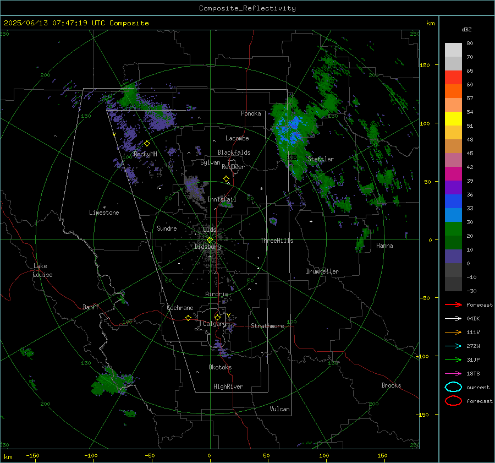Click the light blue swatch above 30 dBZ
Image resolution: width=495 pixels, height=463 pixels.
[453, 215]
